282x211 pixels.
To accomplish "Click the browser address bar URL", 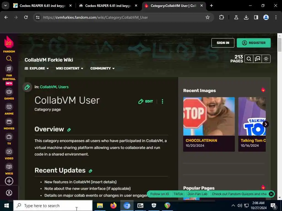I will tap(96, 17).
